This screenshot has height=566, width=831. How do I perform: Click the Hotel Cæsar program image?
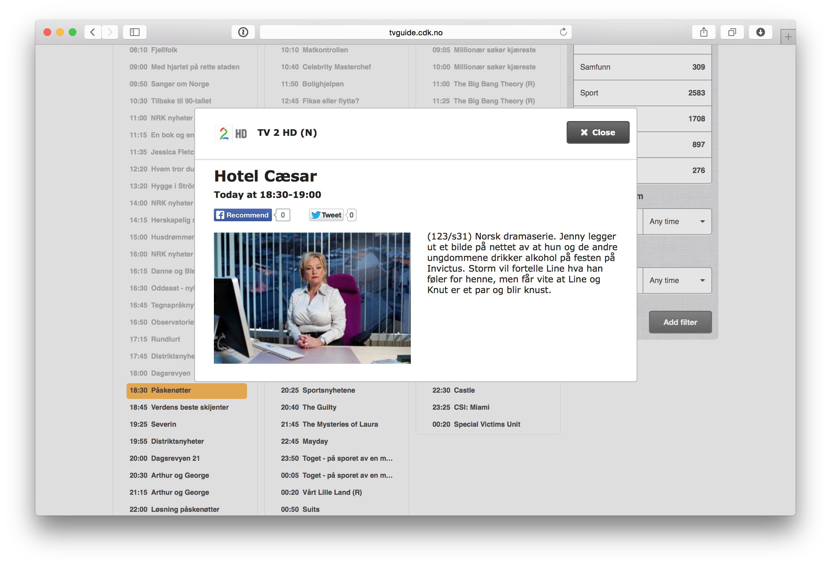point(312,298)
